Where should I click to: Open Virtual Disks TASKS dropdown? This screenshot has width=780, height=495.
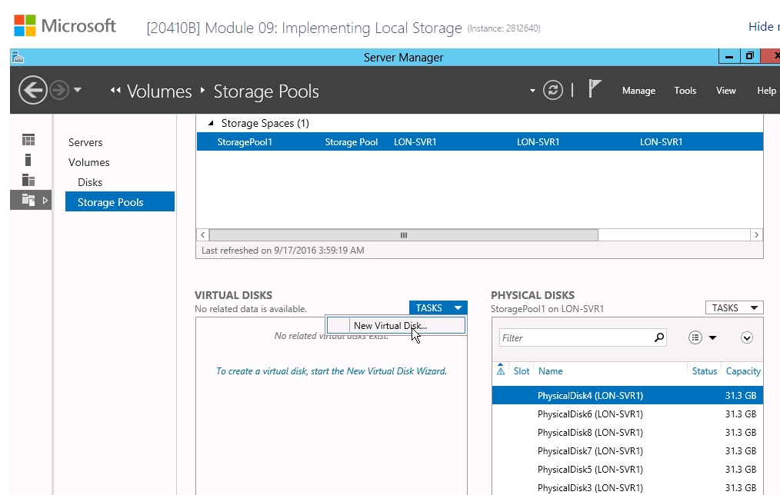438,308
